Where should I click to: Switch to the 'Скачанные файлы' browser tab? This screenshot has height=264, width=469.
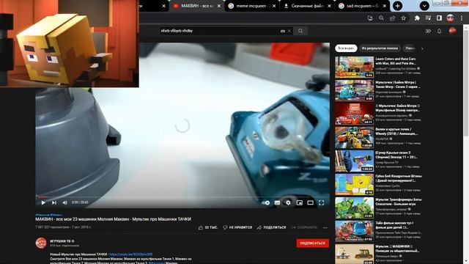[x=306, y=6]
